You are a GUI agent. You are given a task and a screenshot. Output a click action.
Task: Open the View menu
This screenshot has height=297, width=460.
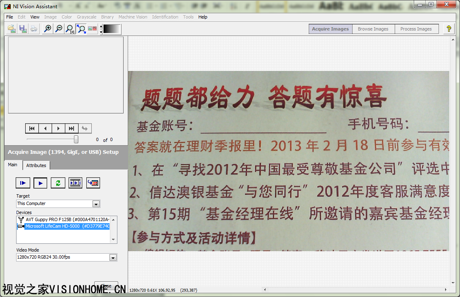(35, 17)
